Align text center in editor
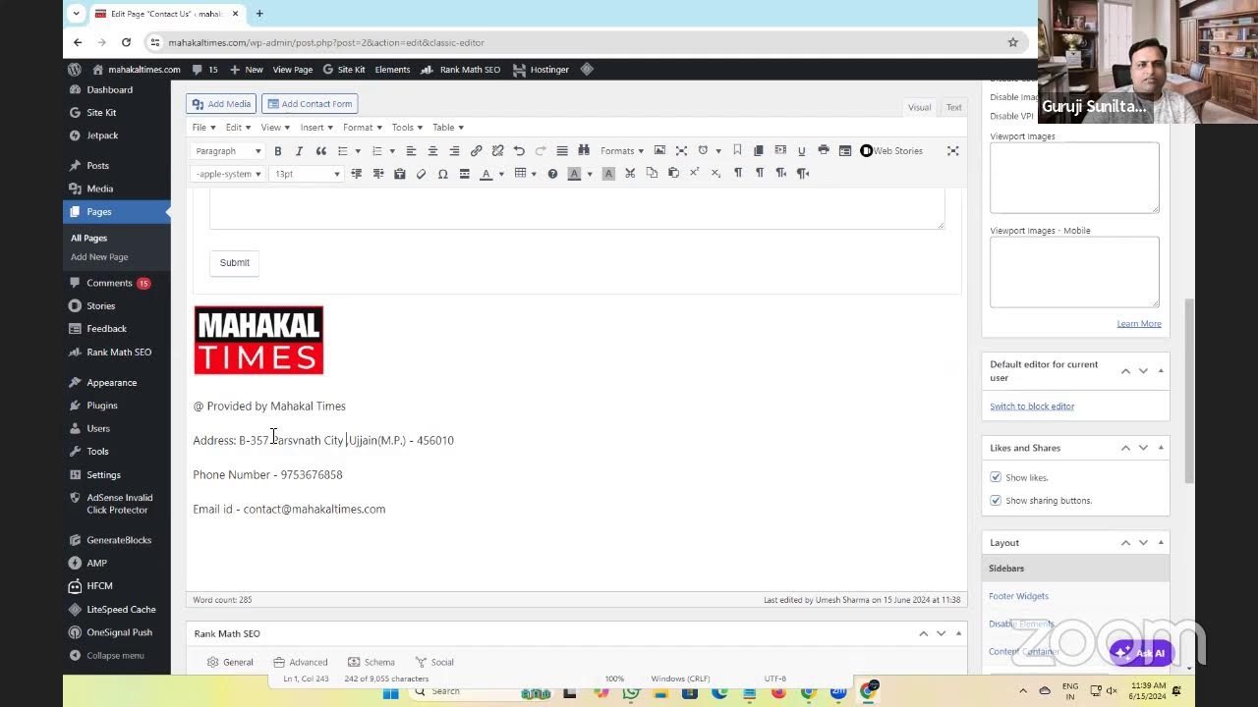 click(432, 151)
